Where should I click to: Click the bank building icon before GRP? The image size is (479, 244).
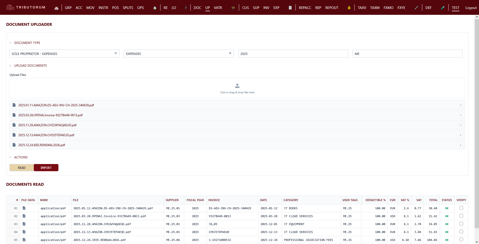56,8
